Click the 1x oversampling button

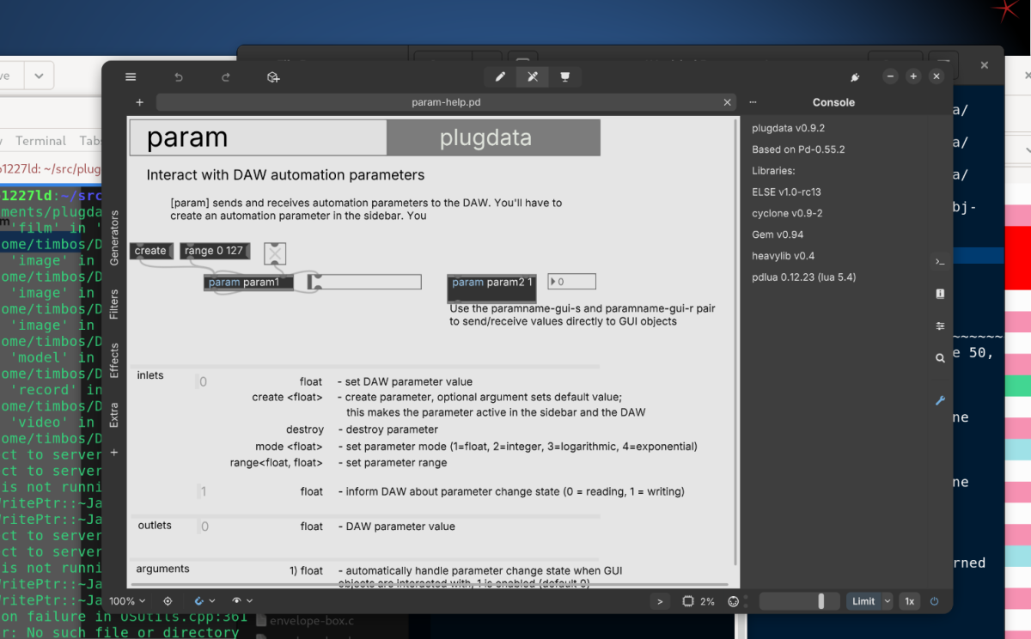click(909, 601)
